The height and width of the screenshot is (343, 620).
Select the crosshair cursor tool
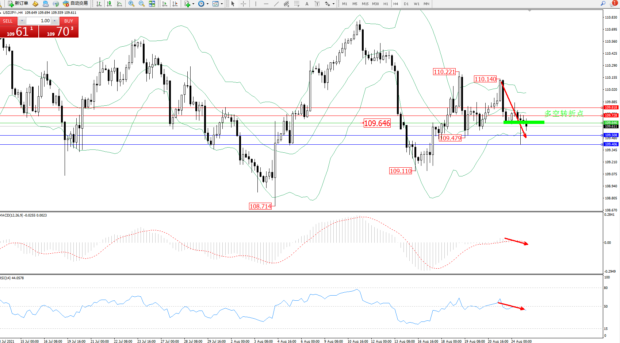tap(243, 4)
